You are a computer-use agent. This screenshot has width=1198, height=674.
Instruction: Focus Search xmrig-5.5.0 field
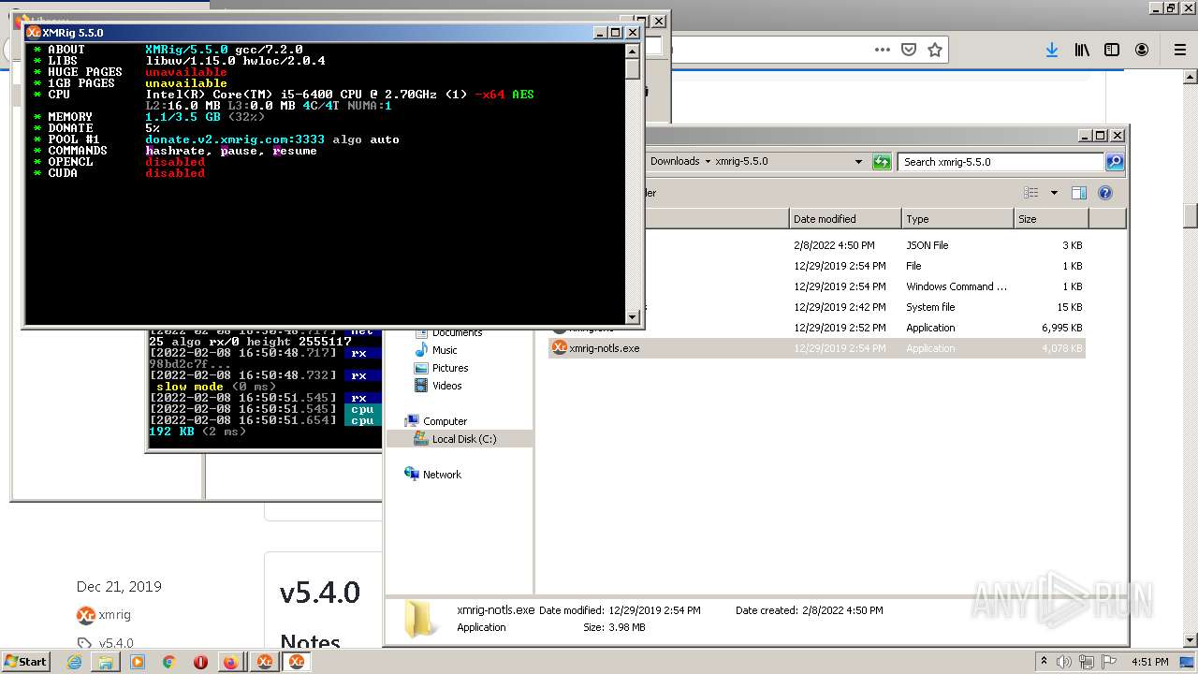coord(1001,162)
